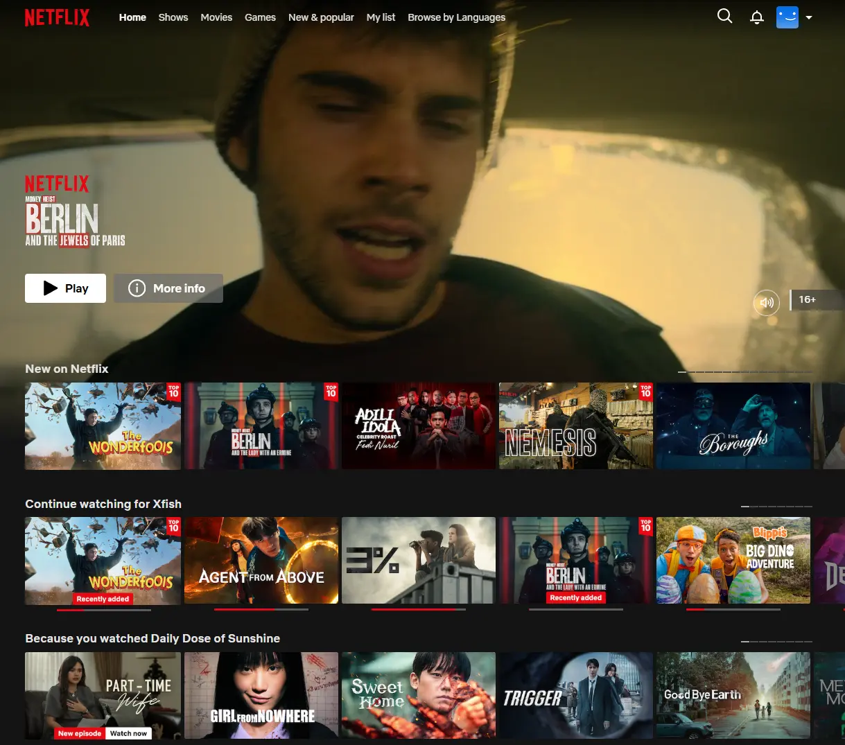Open Browse by Languages

457,17
